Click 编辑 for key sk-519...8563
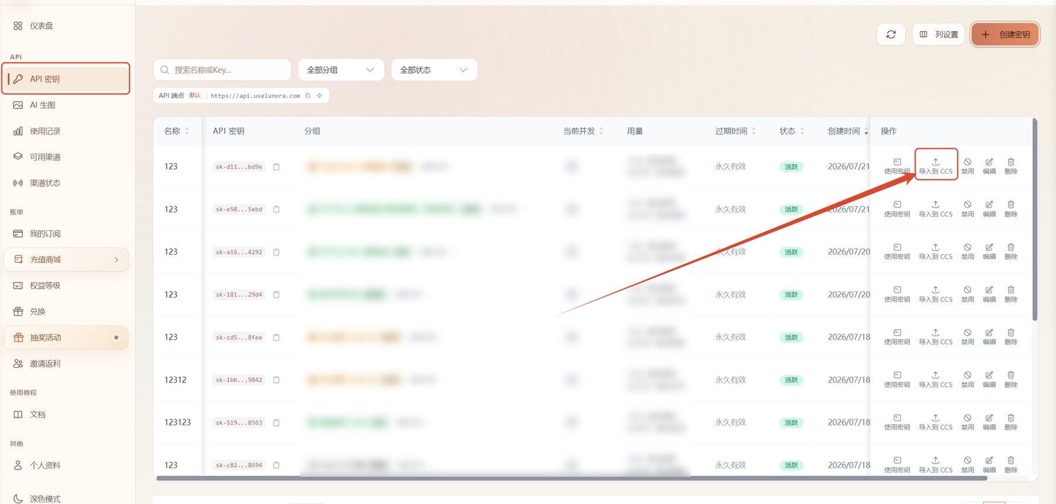Screen dimensions: 1056x504 click(989, 422)
